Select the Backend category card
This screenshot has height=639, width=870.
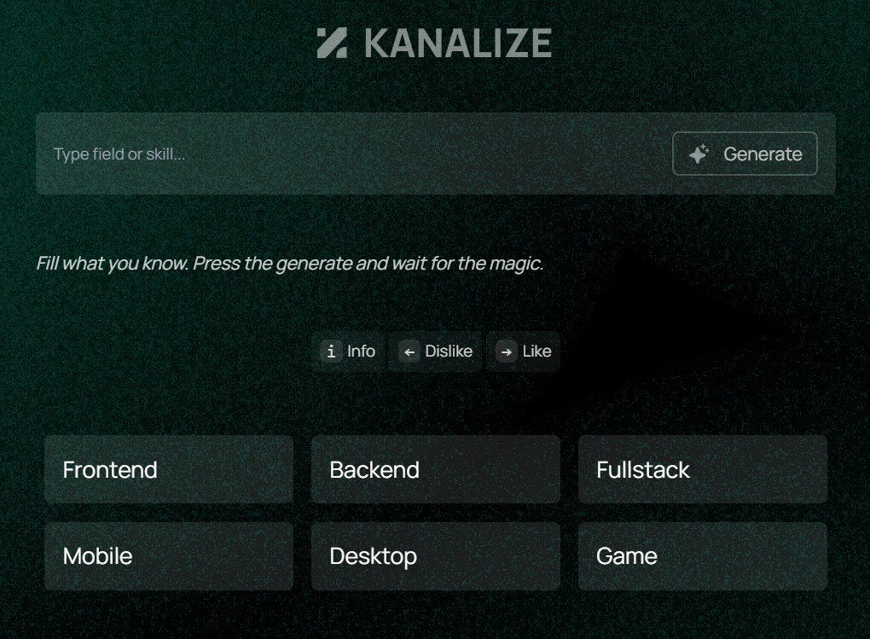(435, 469)
